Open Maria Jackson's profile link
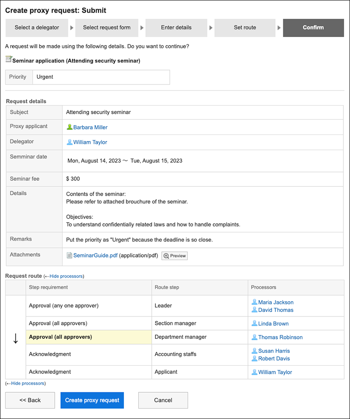Image resolution: width=350 pixels, height=419 pixels. coord(276,302)
